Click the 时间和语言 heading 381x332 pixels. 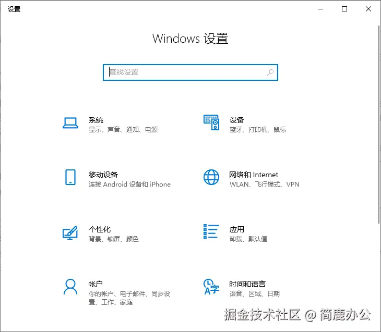[x=247, y=284]
